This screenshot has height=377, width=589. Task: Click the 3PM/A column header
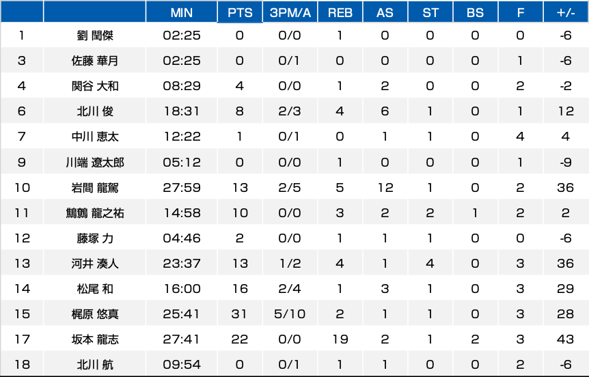(x=290, y=12)
